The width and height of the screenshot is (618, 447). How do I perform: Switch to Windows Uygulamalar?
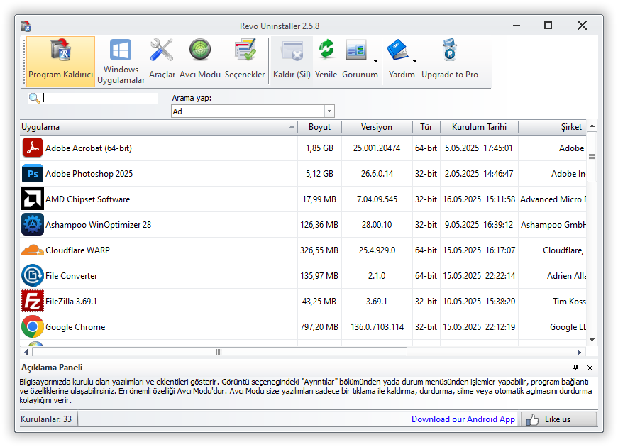click(121, 61)
